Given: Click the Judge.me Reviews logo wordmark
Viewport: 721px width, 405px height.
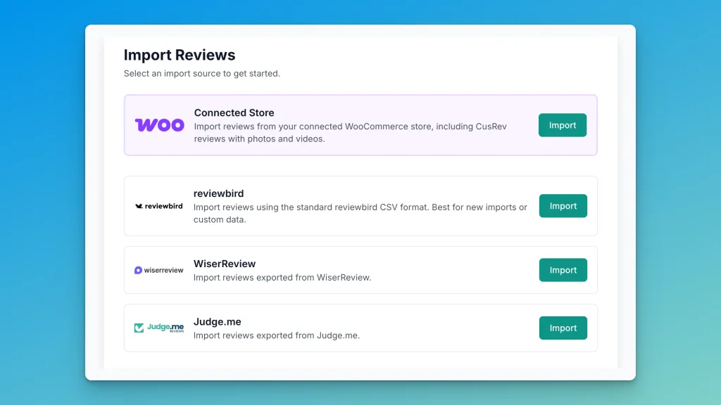Looking at the screenshot, I should (x=166, y=327).
